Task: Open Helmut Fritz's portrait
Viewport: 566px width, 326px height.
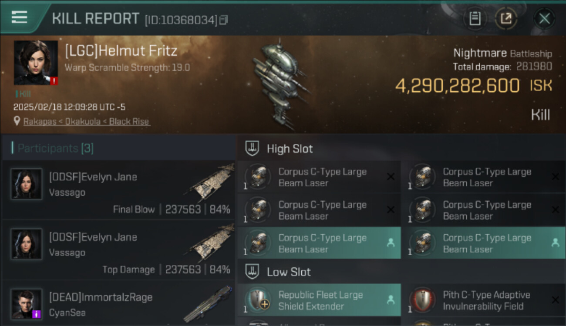Action: [36, 63]
